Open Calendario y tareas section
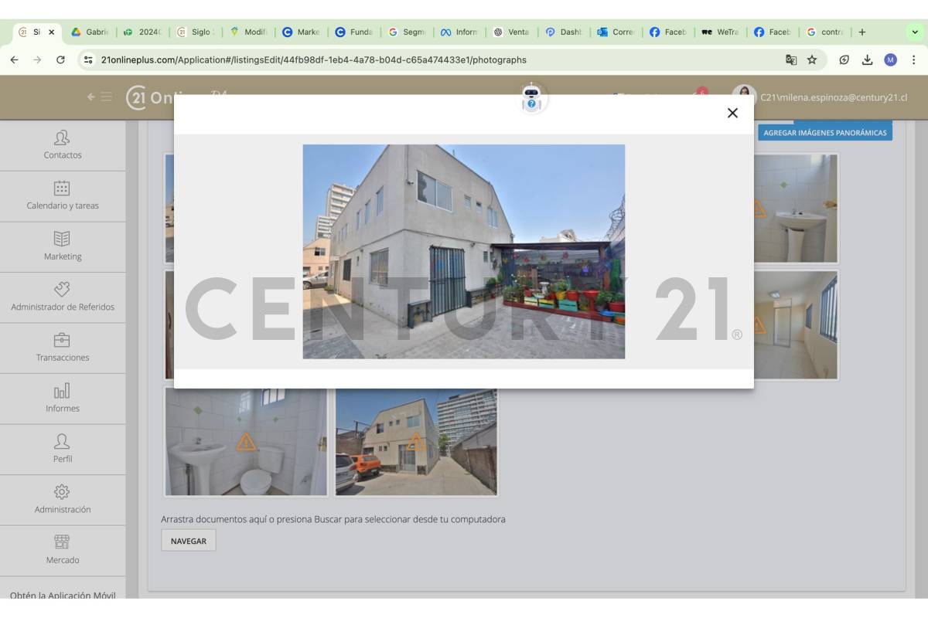The height and width of the screenshot is (618, 928). 63,196
